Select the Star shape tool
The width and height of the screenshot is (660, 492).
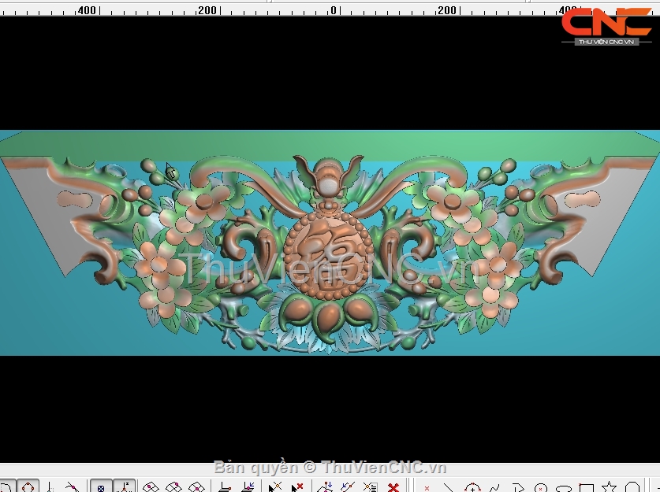[609, 487]
